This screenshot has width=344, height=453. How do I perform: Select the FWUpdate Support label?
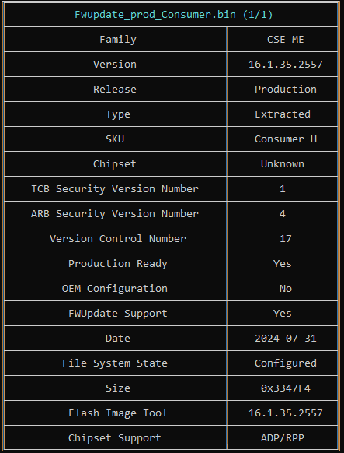117,313
